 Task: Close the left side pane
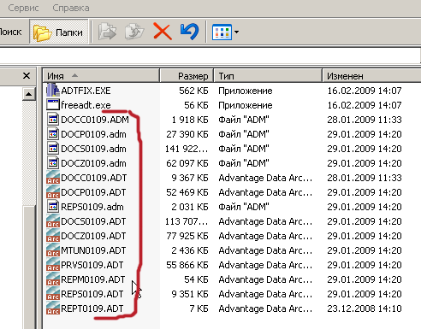tap(27, 75)
